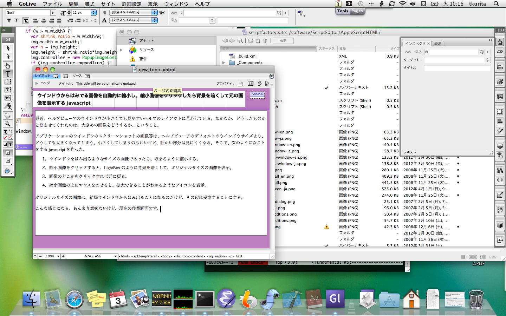This screenshot has height=316, width=506.
Task: Select the Zoom magnifier tool in toolbox
Action: [x=8, y=123]
